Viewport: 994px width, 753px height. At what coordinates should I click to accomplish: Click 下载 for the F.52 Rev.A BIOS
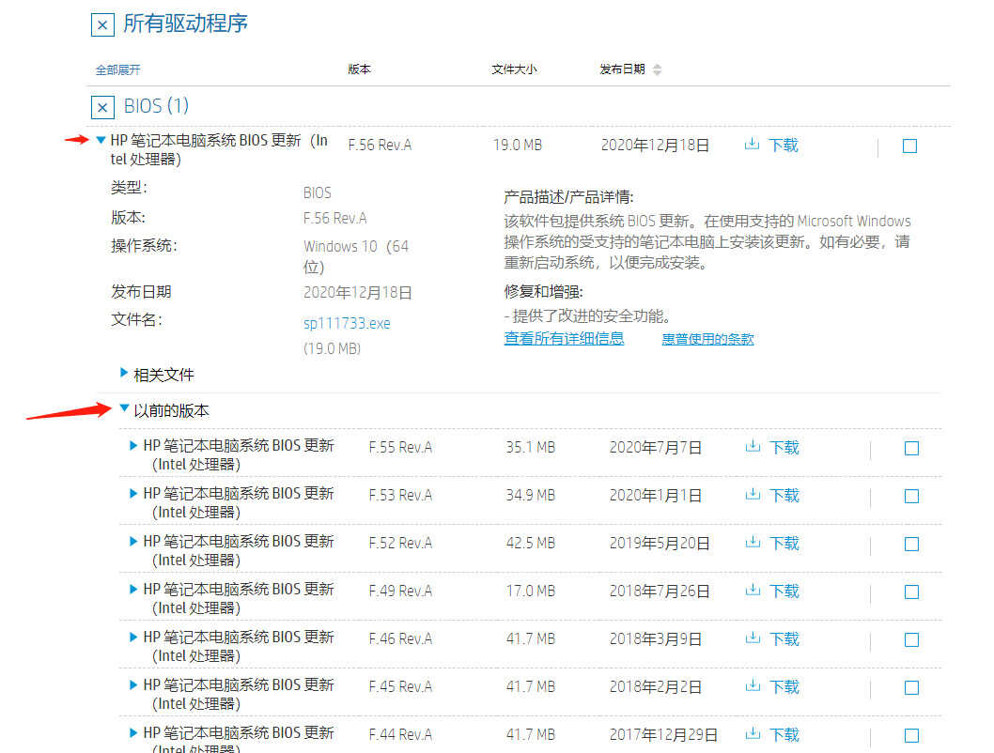click(x=784, y=543)
